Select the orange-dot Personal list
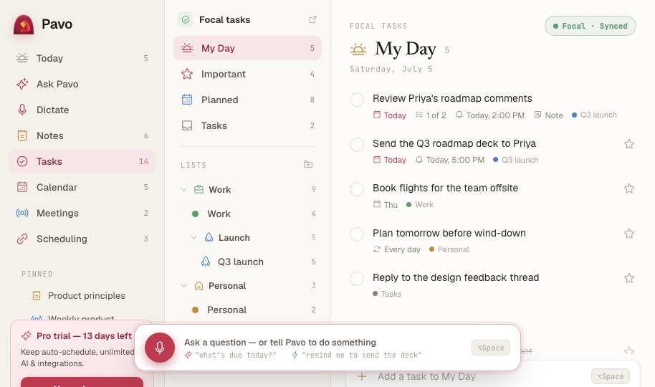 tap(247, 310)
